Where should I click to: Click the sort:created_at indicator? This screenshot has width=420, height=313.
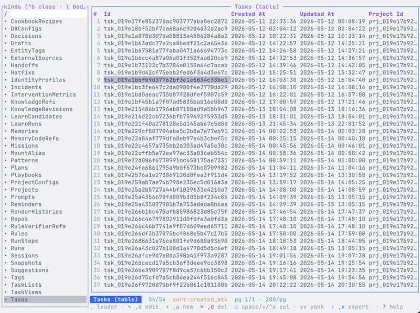click(200, 299)
